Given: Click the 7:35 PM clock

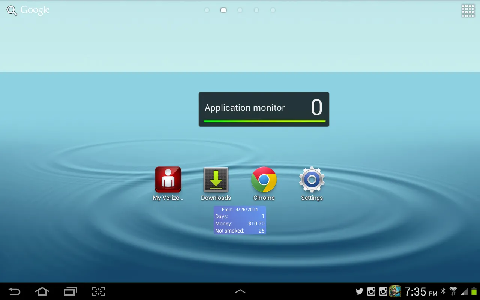Looking at the screenshot, I should (421, 291).
